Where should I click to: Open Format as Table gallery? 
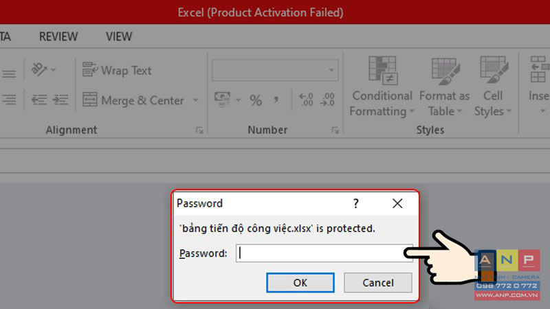coord(444,87)
